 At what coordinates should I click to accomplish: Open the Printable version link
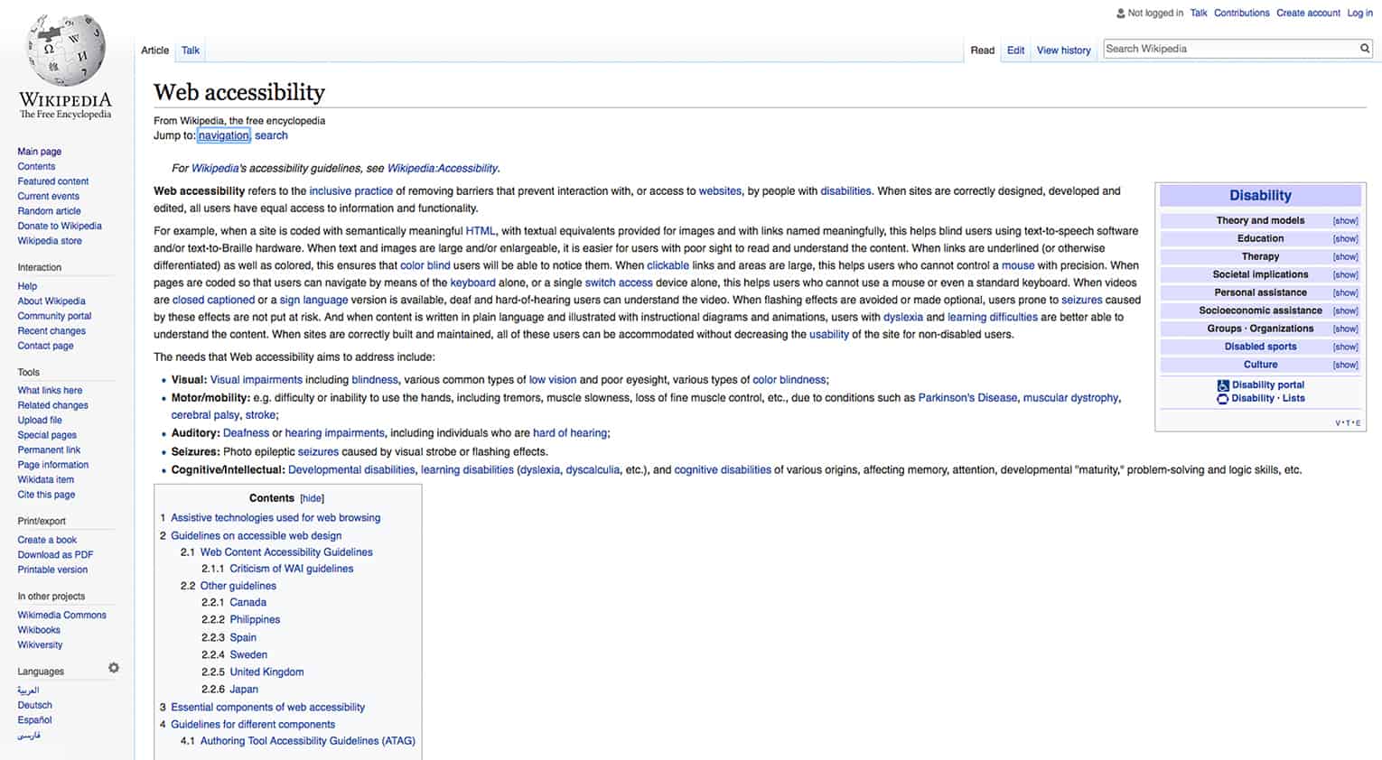[52, 570]
